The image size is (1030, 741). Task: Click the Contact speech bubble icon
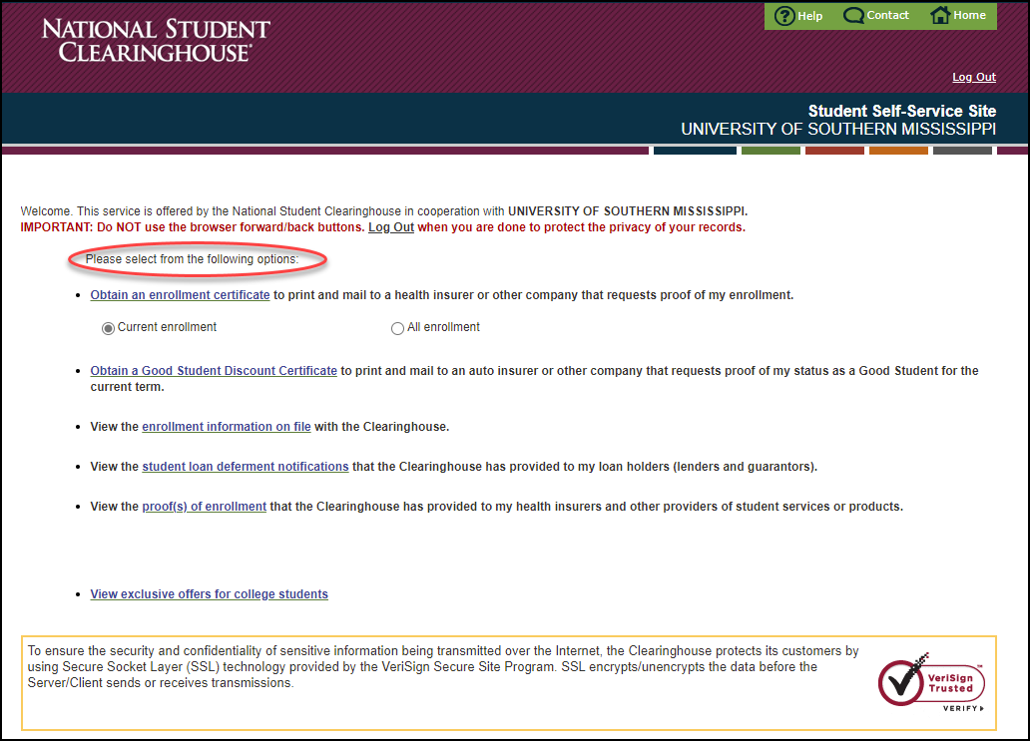853,15
